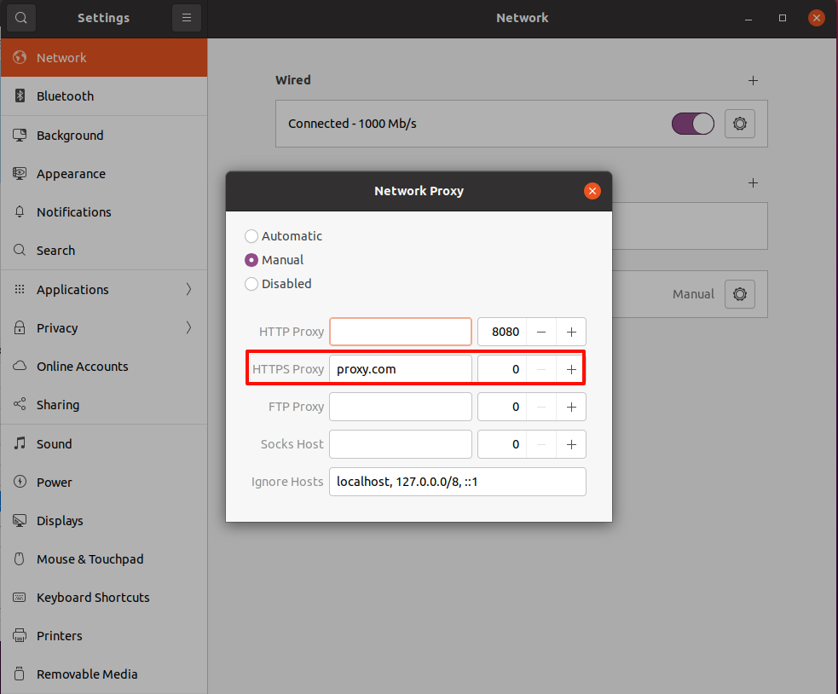Viewport: 838px width, 694px height.
Task: Decrease HTTPS Proxy port with minus
Action: pyautogui.click(x=541, y=369)
